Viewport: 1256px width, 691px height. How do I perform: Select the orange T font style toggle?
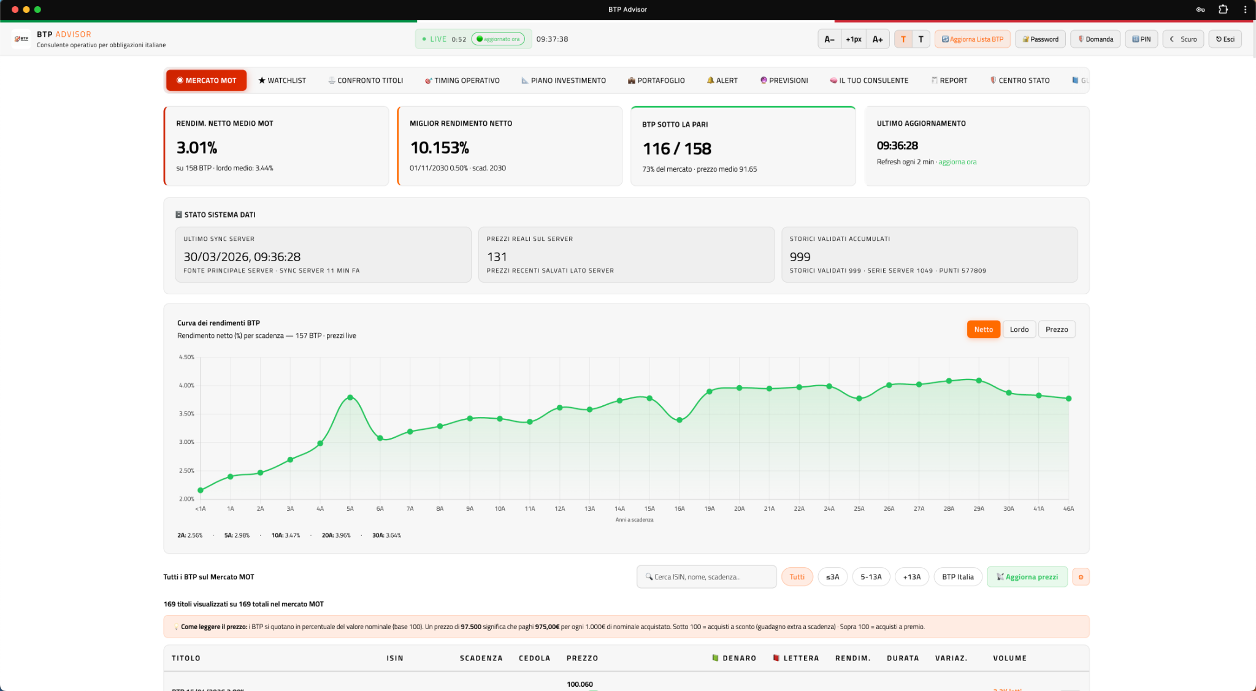tap(903, 39)
